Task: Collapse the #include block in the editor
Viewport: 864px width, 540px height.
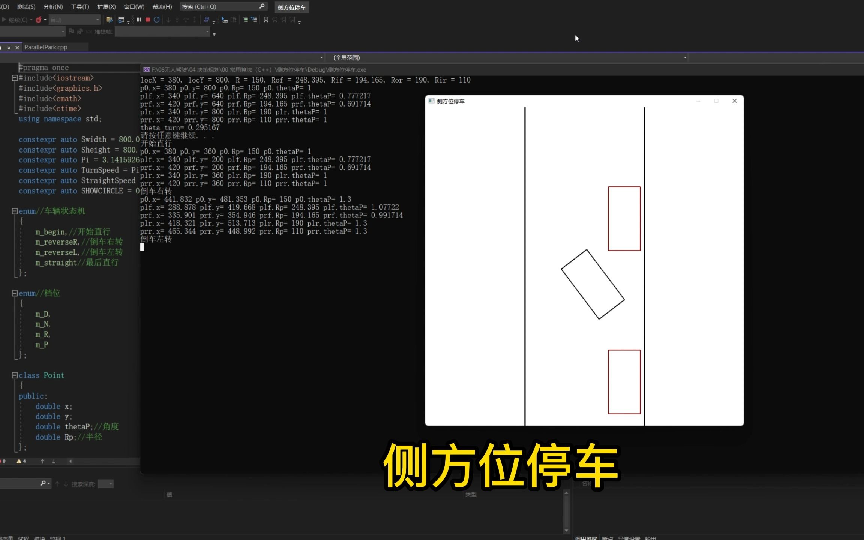Action: tap(15, 78)
